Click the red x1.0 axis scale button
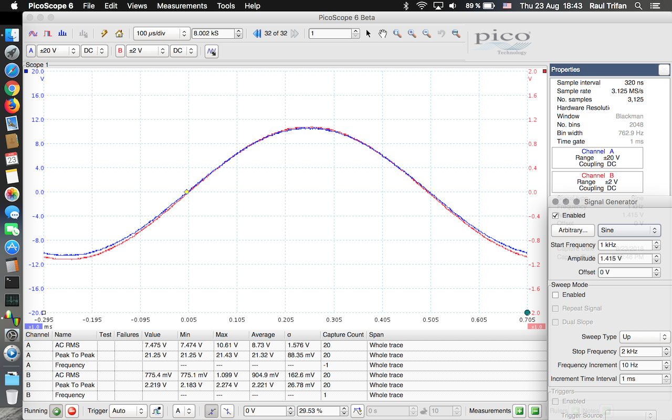The width and height of the screenshot is (672, 420). [536, 327]
